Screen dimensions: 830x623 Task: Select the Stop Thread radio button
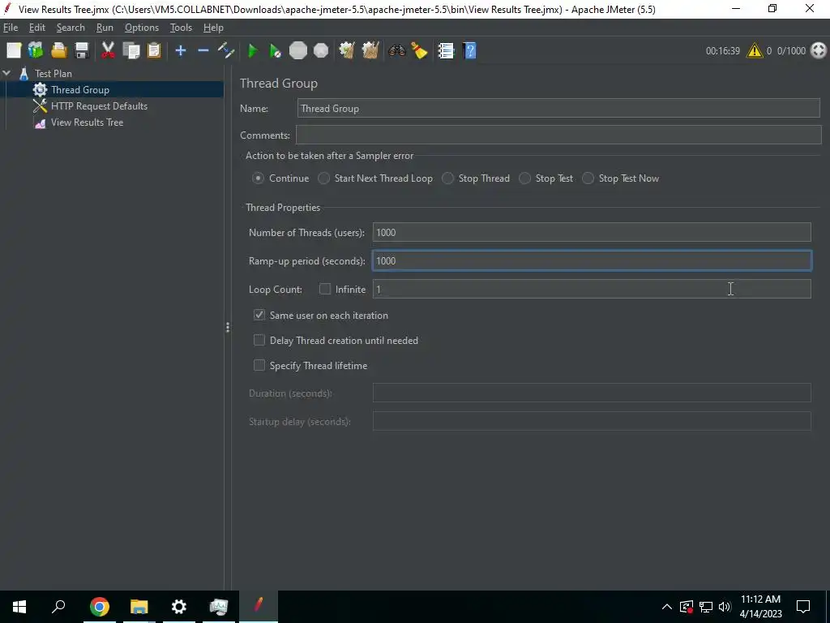tap(447, 178)
